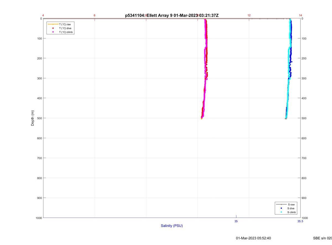Image resolution: width=332 pixels, height=245 pixels.
Task: Click the red '6' temperature tick label
Action: (x=95, y=16)
